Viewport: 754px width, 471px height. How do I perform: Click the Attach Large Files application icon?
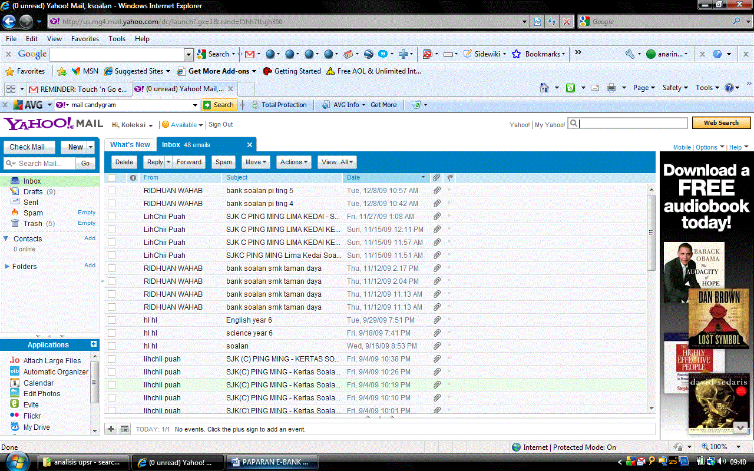tap(15, 360)
